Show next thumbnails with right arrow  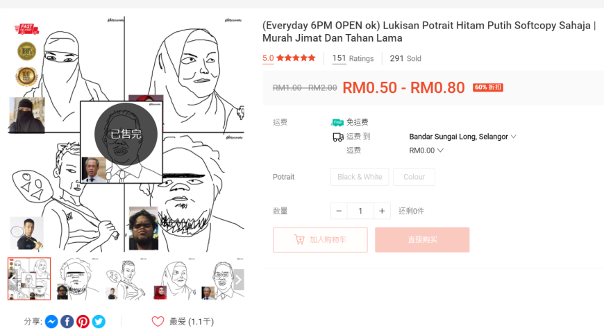(x=238, y=280)
